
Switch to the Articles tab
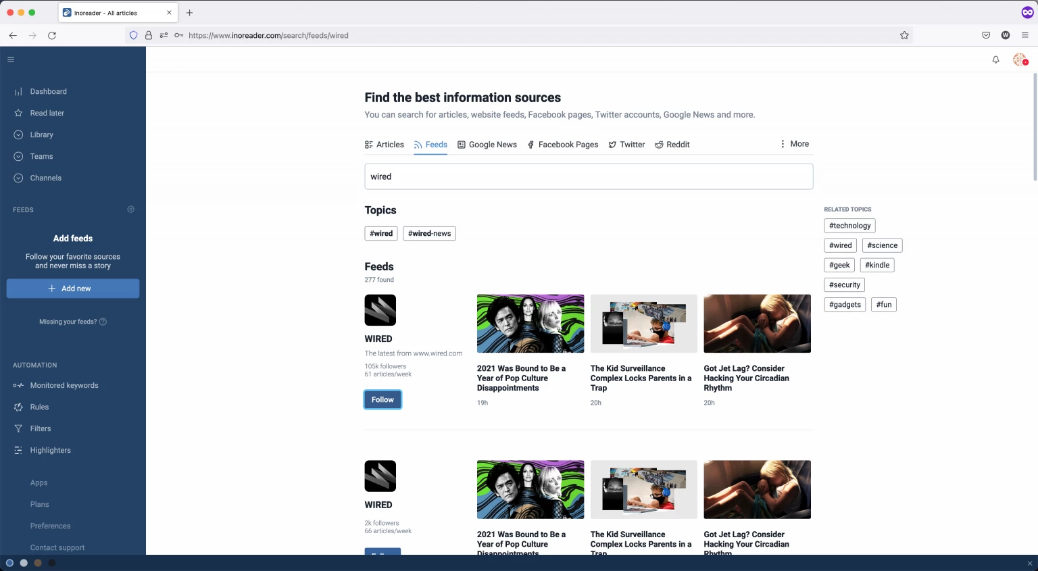pos(390,144)
